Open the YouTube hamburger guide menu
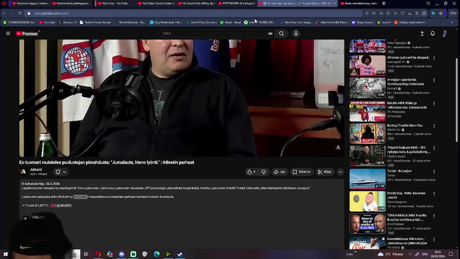 pyautogui.click(x=8, y=33)
